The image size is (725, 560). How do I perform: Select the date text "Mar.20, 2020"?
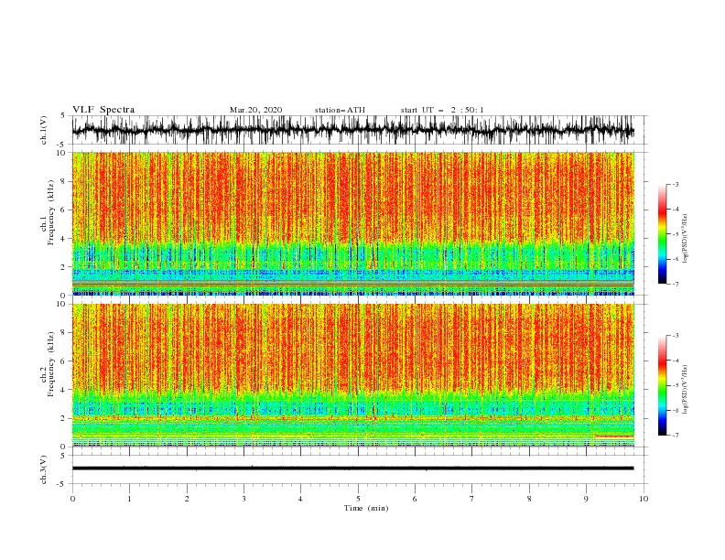tap(255, 110)
